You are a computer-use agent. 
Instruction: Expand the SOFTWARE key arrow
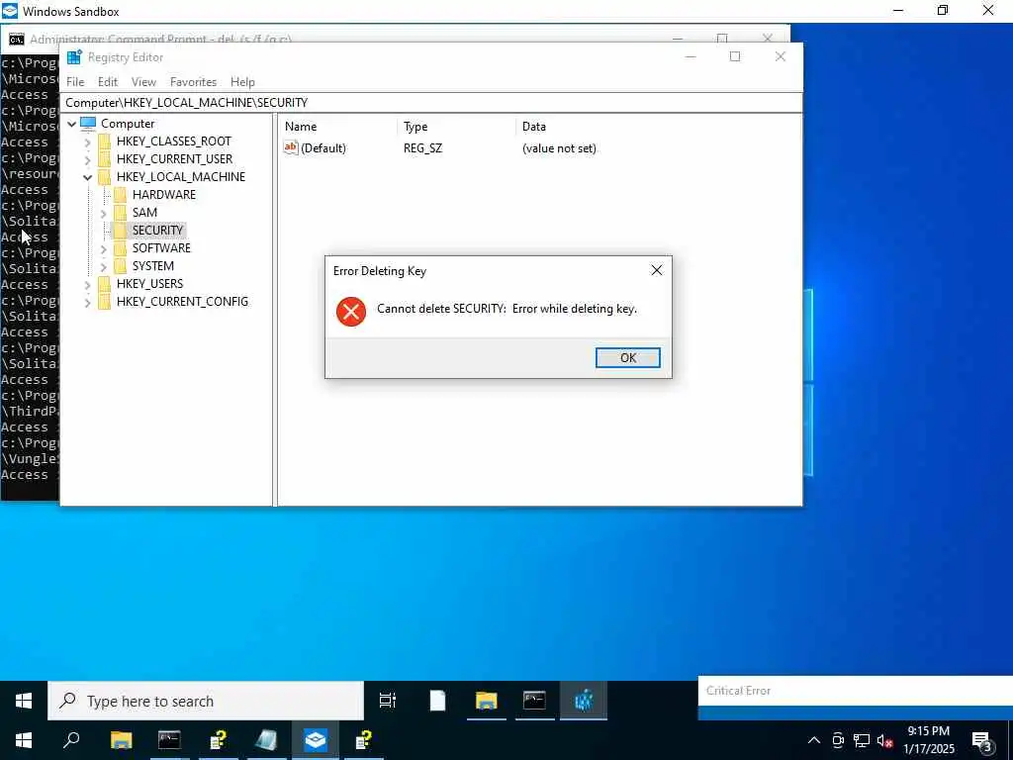coord(103,248)
